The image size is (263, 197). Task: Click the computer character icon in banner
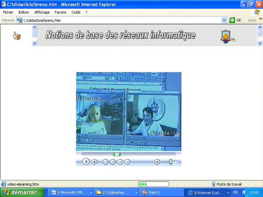click(227, 36)
